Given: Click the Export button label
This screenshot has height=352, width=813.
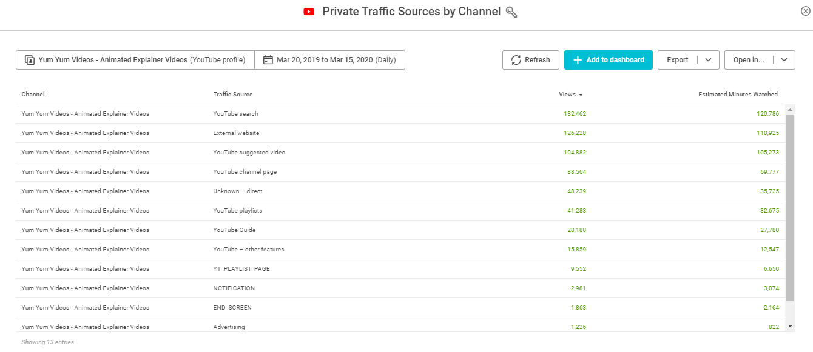Looking at the screenshot, I should click(x=678, y=60).
